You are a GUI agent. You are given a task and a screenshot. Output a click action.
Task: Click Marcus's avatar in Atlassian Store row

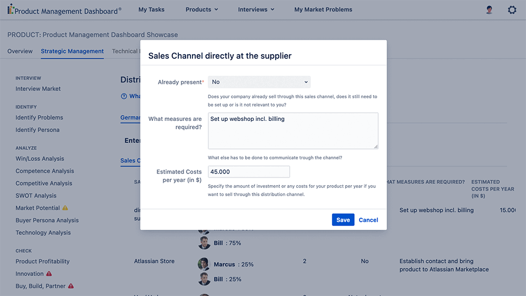[x=204, y=264]
